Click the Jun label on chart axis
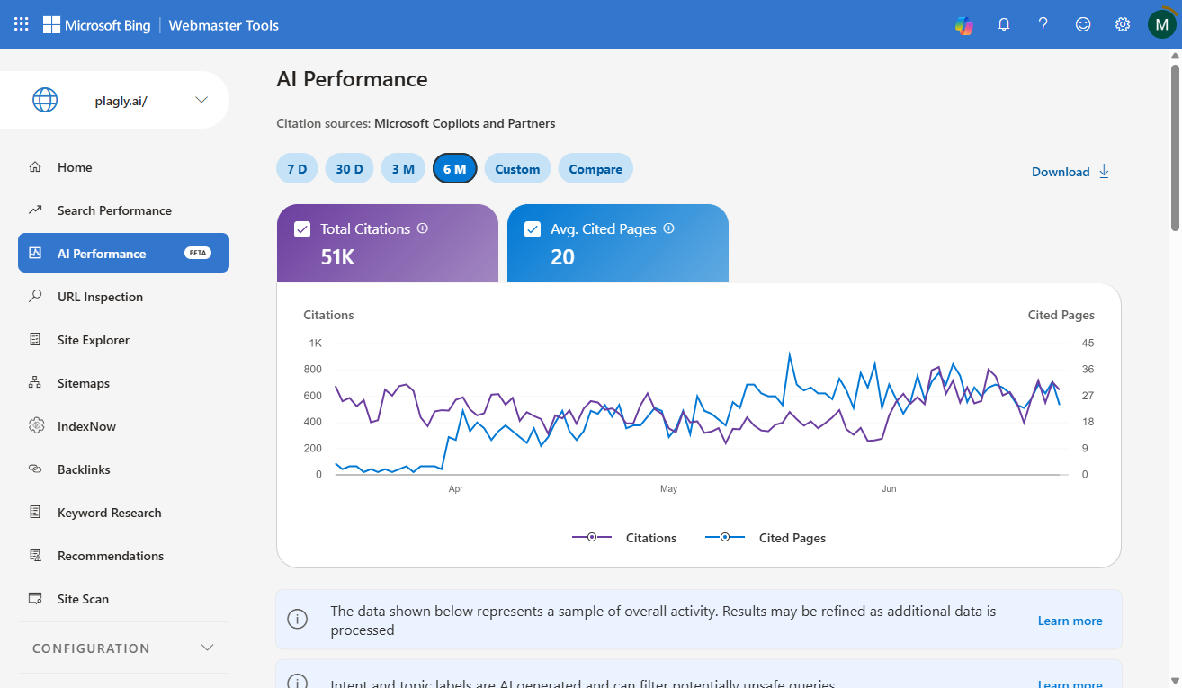Viewport: 1182px width, 688px height. [889, 489]
